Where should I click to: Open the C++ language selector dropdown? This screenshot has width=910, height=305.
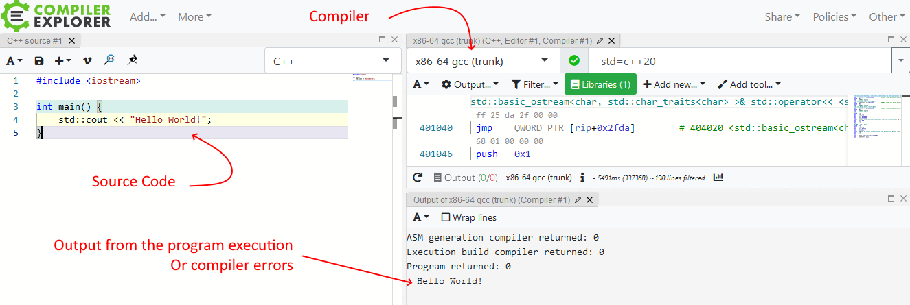[x=332, y=61]
